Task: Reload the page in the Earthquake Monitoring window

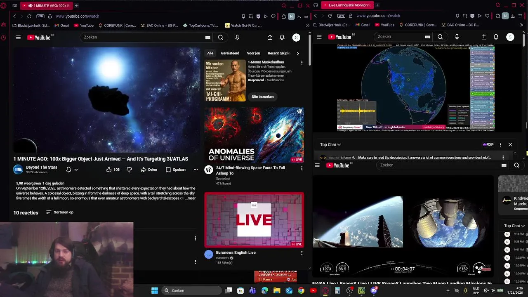Action: (x=330, y=16)
